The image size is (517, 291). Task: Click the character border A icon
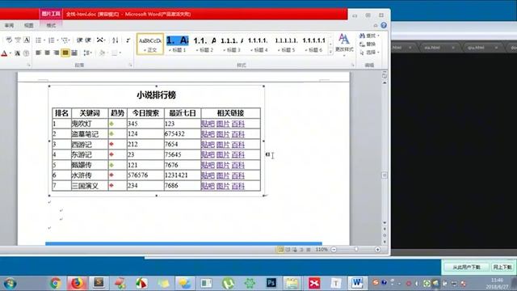click(27, 40)
